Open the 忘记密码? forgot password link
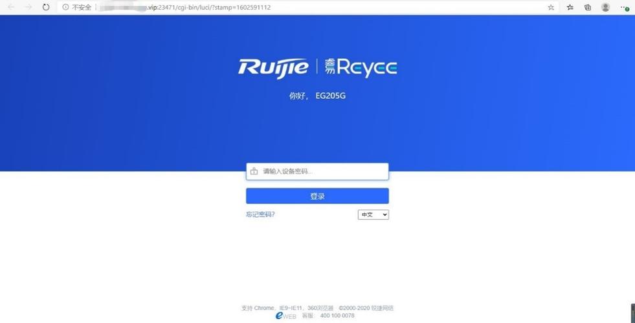Image resolution: width=635 pixels, height=323 pixels. click(x=260, y=214)
